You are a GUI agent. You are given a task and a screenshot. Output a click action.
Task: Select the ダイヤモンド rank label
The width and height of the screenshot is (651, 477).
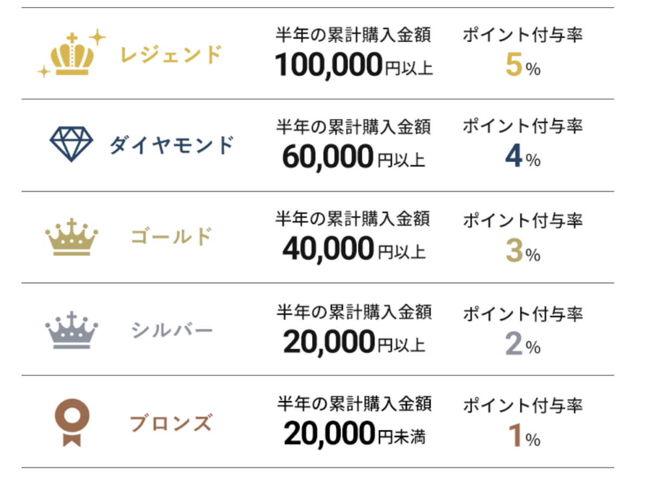point(171,145)
